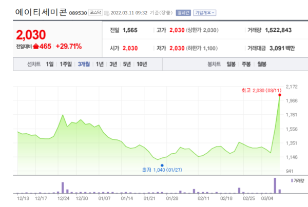Click the stock code 089530
Image resolution: width=308 pixels, height=207 pixels.
coord(78,13)
